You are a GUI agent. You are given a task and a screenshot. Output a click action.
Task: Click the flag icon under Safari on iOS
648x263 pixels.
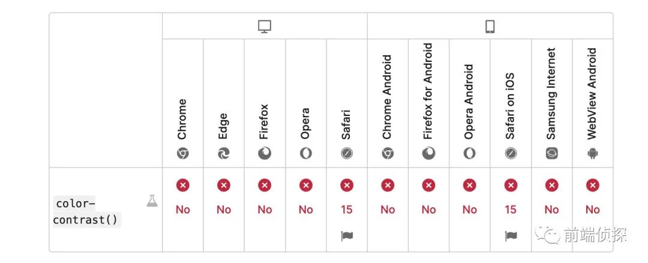(511, 236)
